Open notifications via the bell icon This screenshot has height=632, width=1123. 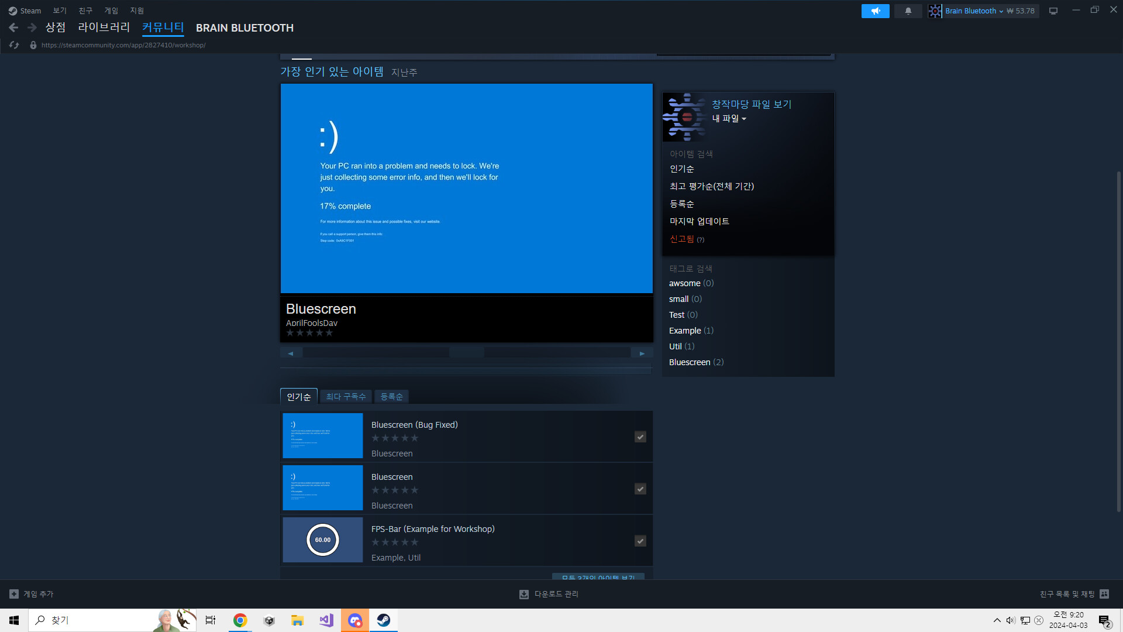click(x=907, y=11)
